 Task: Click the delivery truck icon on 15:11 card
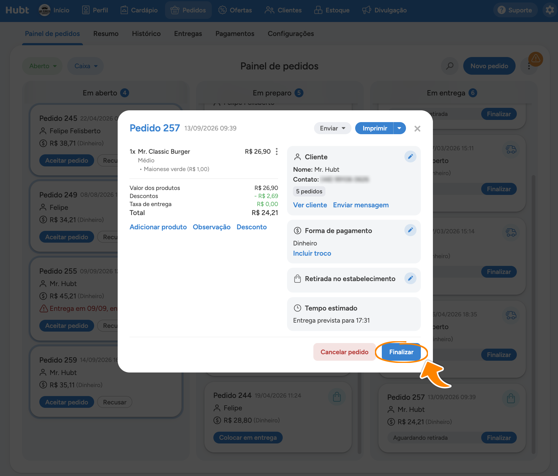click(511, 150)
